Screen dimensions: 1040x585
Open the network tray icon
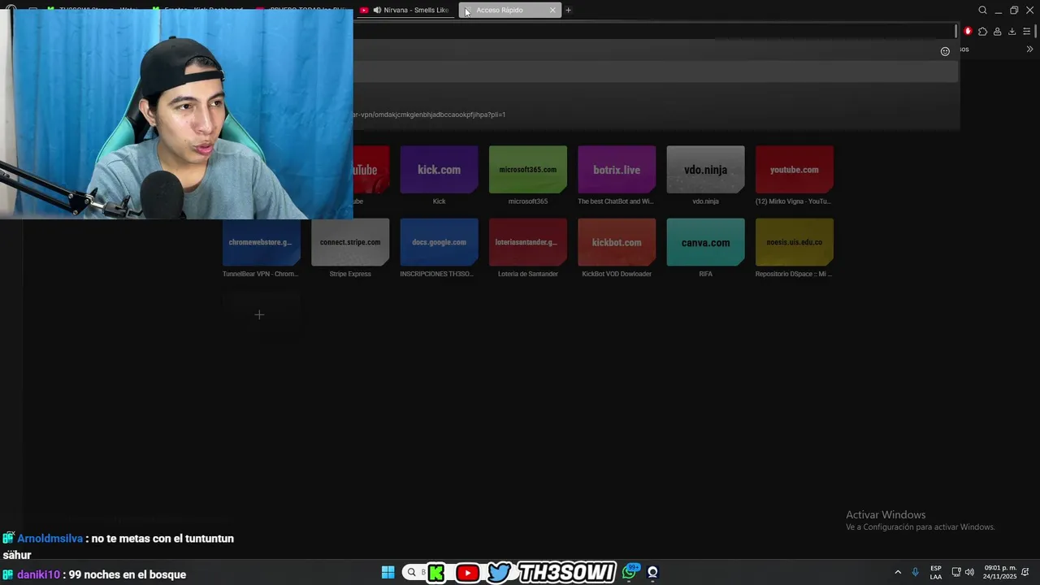click(956, 572)
